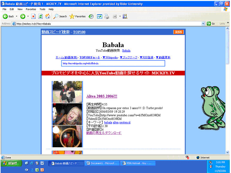Launch Excel from Quick Launch
Image resolution: width=231 pixels, height=173 pixels.
pyautogui.click(x=37, y=170)
